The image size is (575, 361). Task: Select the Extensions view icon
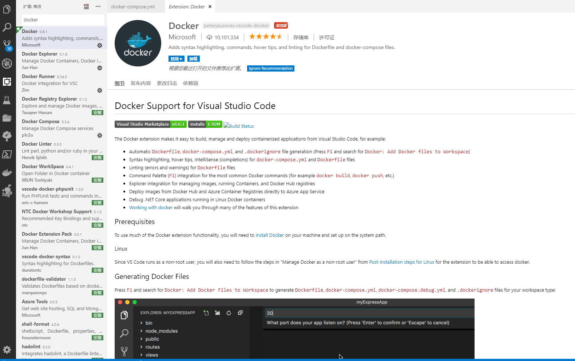tap(7, 82)
